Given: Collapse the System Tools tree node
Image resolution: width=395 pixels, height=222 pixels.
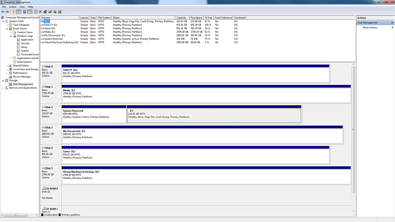Looking at the screenshot, I should pos(3,21).
